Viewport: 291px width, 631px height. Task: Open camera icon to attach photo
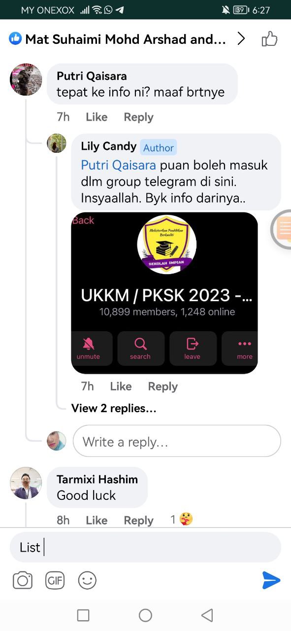tap(23, 581)
